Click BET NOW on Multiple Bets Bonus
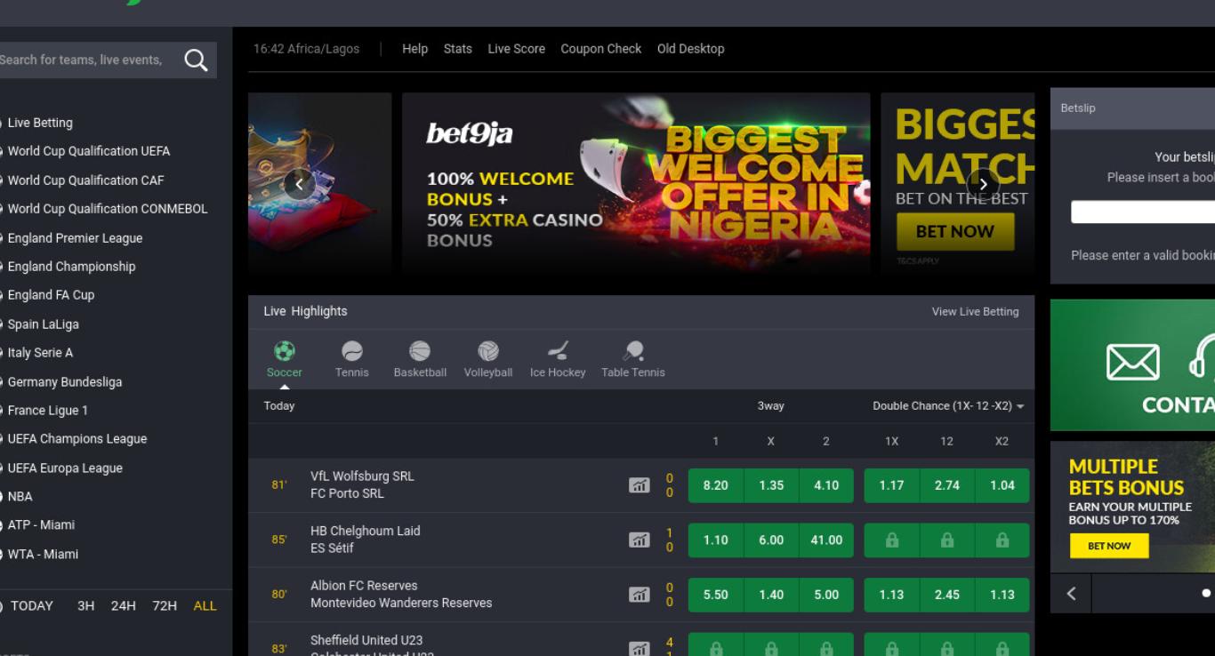The image size is (1215, 656). 1109,546
